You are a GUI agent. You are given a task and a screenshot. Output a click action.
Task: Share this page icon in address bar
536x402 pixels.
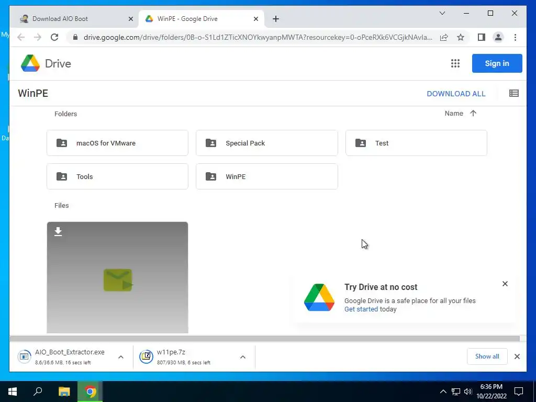tap(444, 37)
